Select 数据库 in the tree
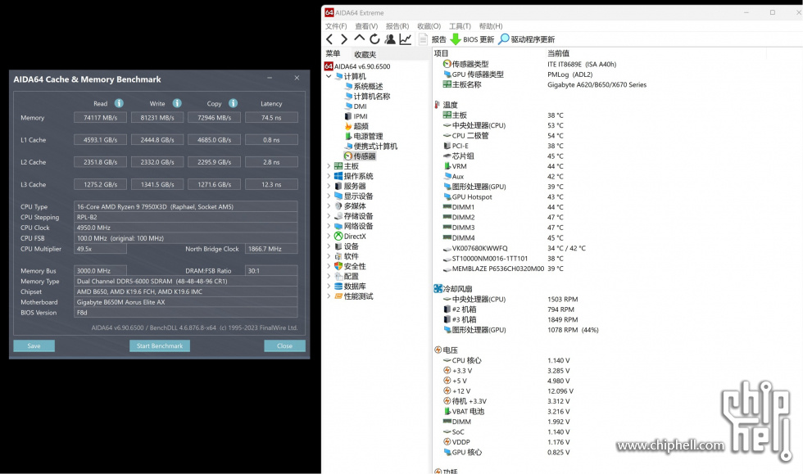The width and height of the screenshot is (803, 474). coord(351,287)
